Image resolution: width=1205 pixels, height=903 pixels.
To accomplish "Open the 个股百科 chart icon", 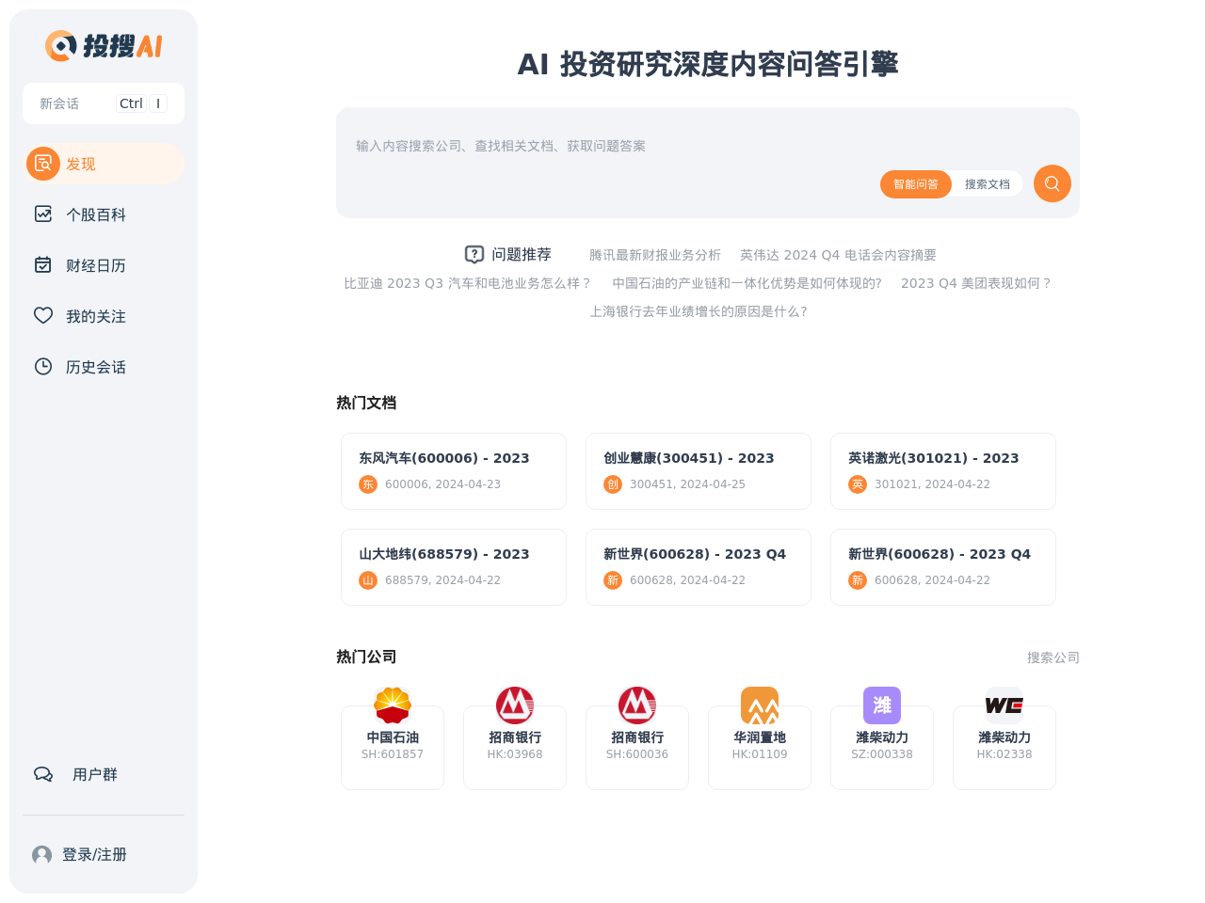I will tap(43, 214).
